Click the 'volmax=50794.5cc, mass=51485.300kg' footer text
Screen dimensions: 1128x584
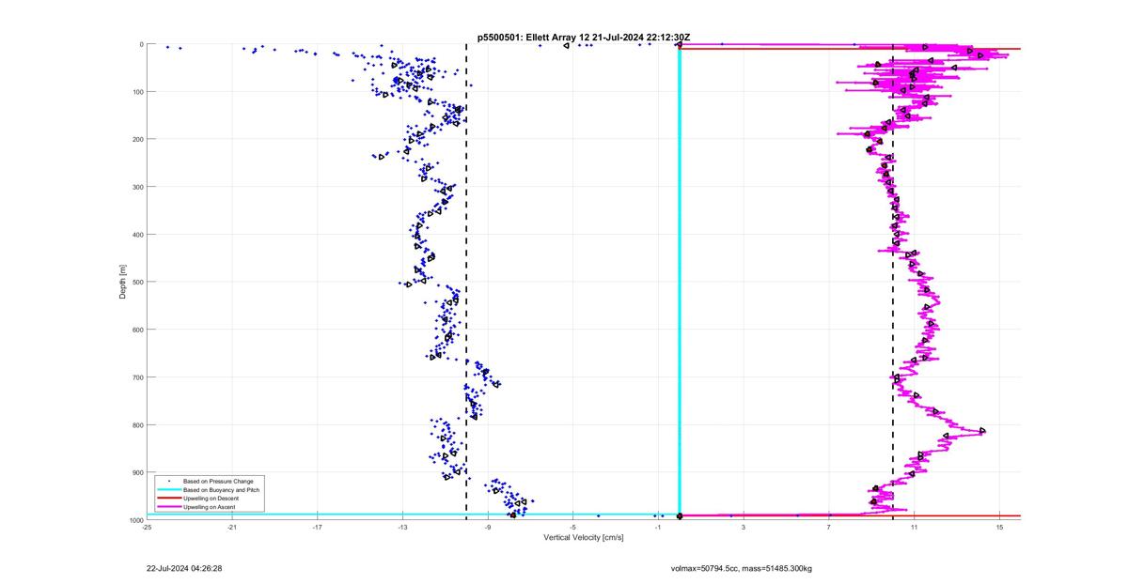742,568
